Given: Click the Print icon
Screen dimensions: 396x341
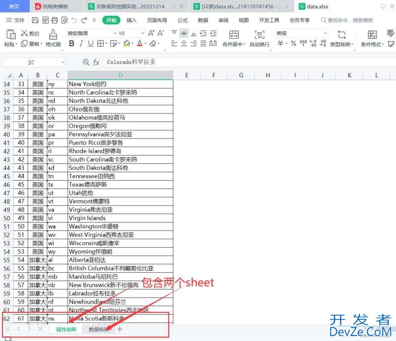Looking at the screenshot, I should pyautogui.click(x=55, y=20).
